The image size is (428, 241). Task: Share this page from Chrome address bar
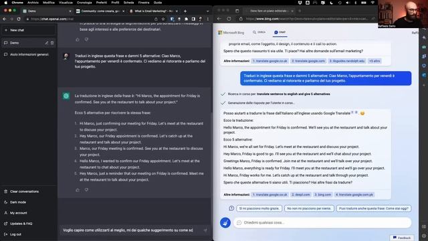click(156, 19)
